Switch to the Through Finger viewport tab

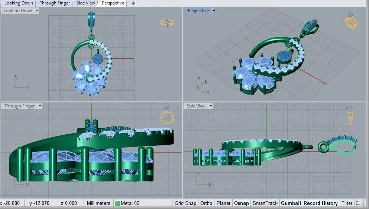click(x=55, y=3)
